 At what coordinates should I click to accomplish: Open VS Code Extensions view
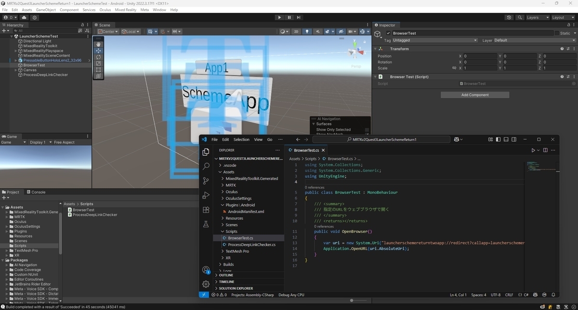(x=206, y=210)
